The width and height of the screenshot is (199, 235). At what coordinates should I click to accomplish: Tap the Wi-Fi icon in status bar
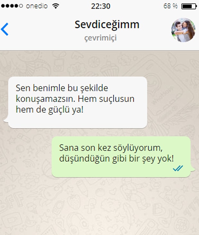click(56, 6)
